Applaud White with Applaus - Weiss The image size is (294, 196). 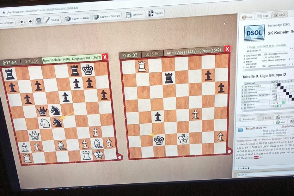[x=77, y=18]
